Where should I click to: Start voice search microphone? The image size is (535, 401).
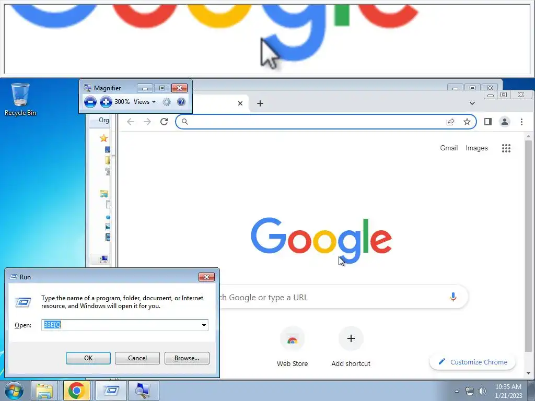click(x=453, y=297)
